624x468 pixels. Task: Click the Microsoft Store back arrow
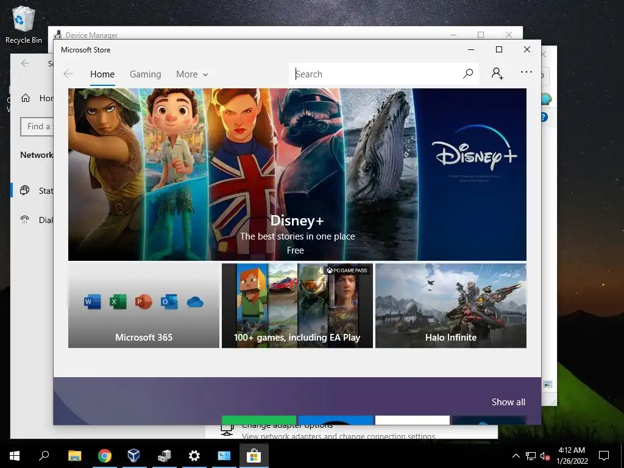point(68,74)
